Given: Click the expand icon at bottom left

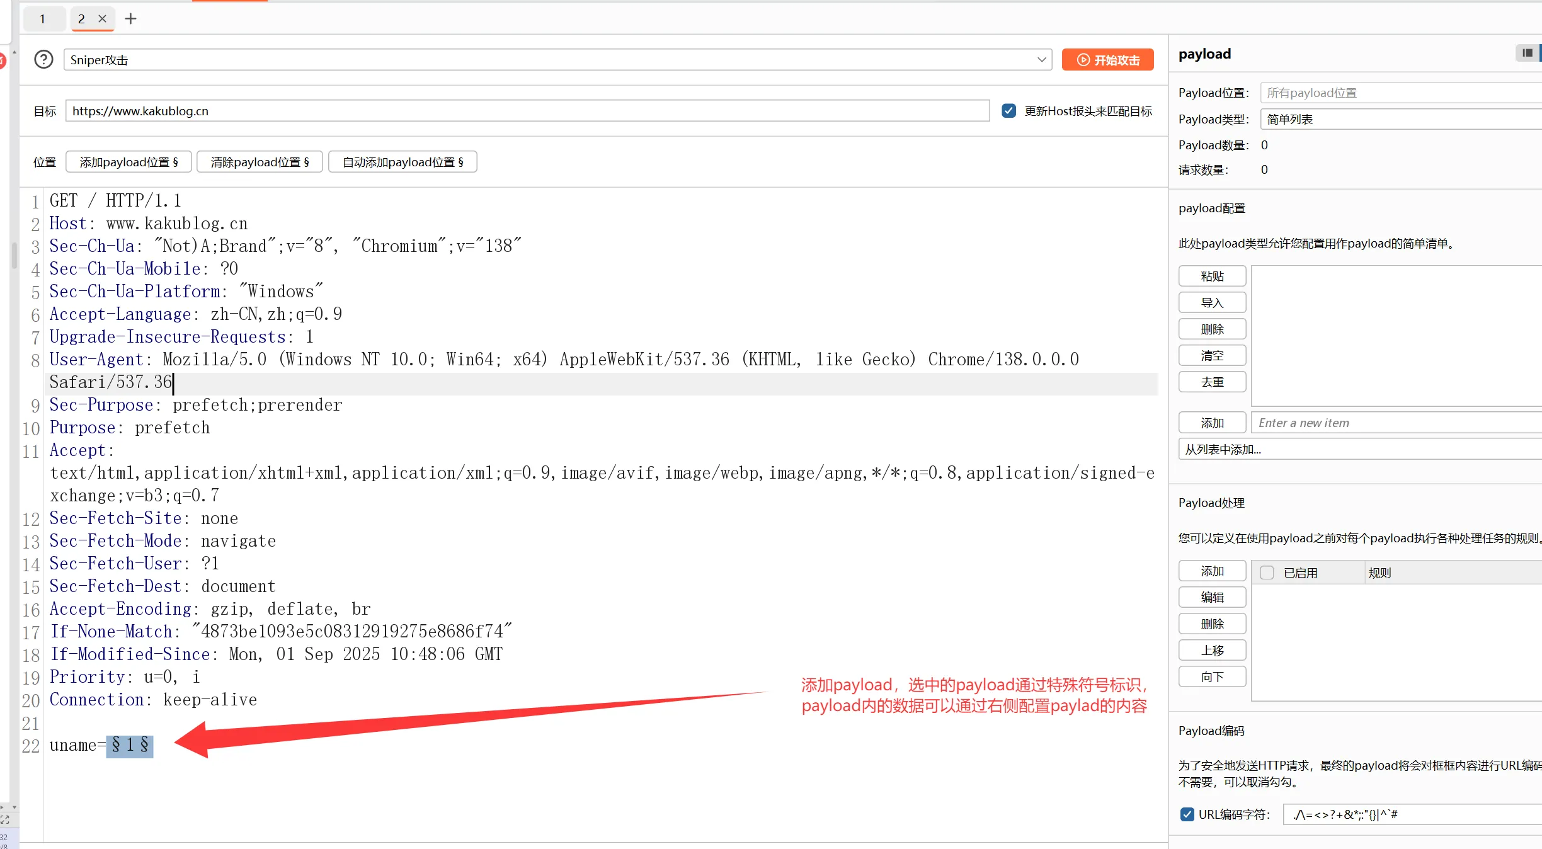Looking at the screenshot, I should point(5,819).
